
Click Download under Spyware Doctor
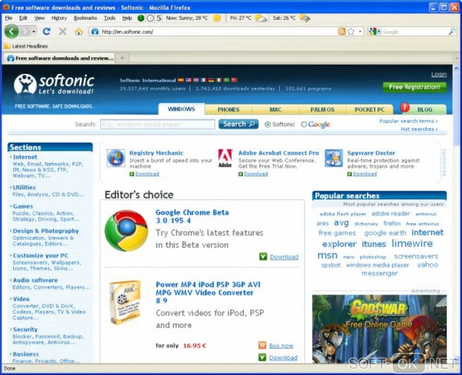365,173
